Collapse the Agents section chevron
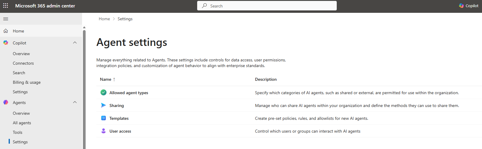 point(75,103)
